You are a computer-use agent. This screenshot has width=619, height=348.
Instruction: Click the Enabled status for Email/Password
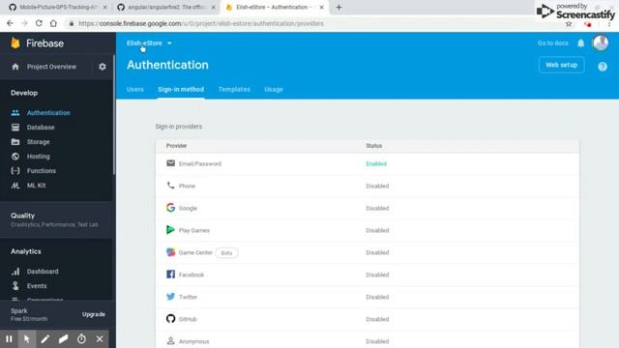coord(376,163)
